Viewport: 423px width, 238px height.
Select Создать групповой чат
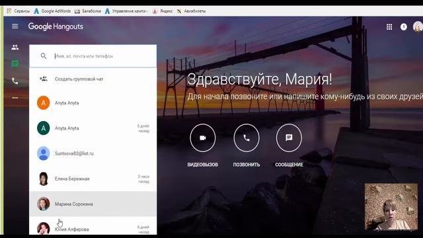point(93,79)
